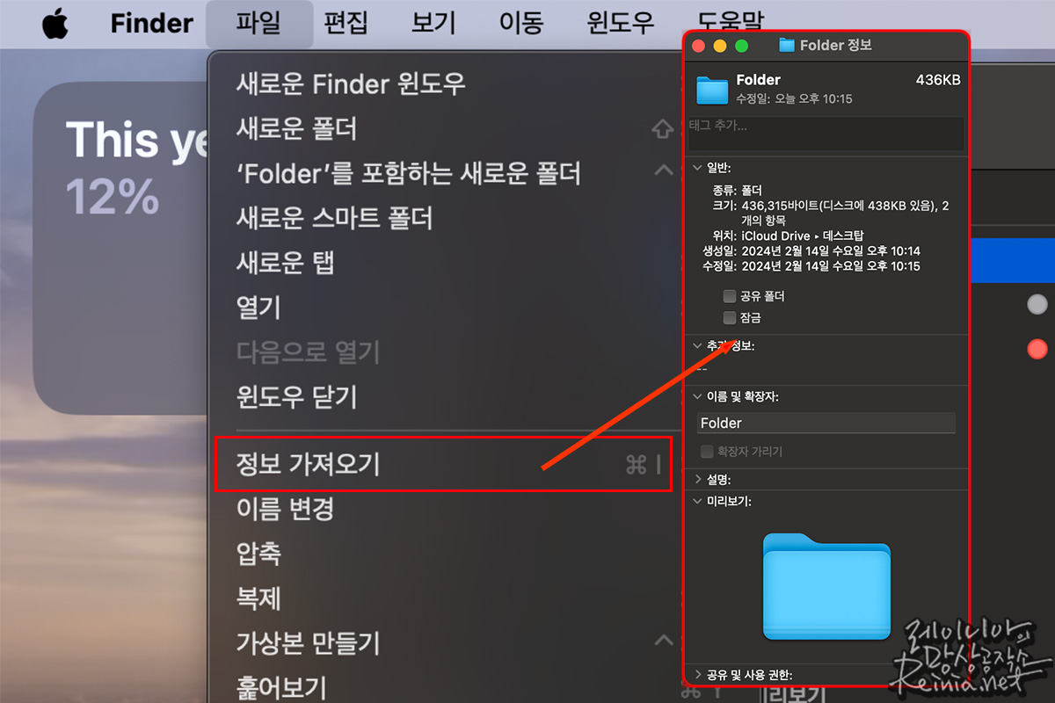Screen dimensions: 1055x703
Task: Expand the 설명 section
Action: (x=698, y=480)
